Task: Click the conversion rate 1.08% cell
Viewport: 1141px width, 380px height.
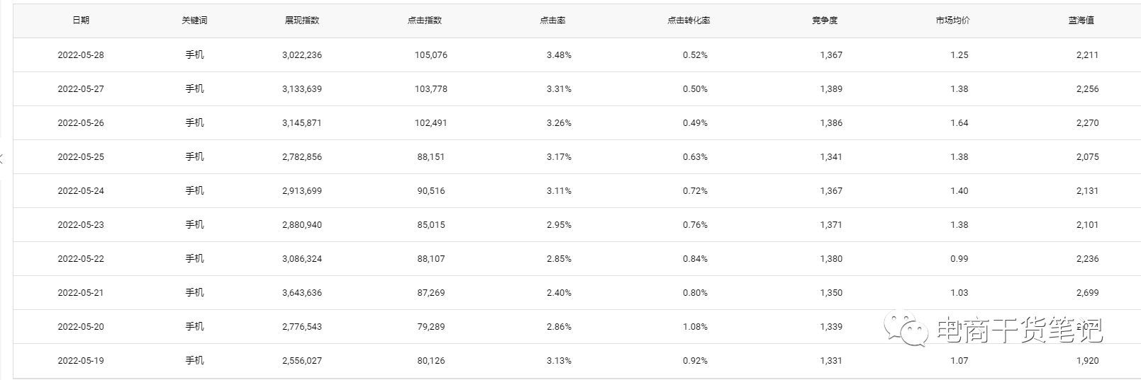Action: tap(695, 327)
